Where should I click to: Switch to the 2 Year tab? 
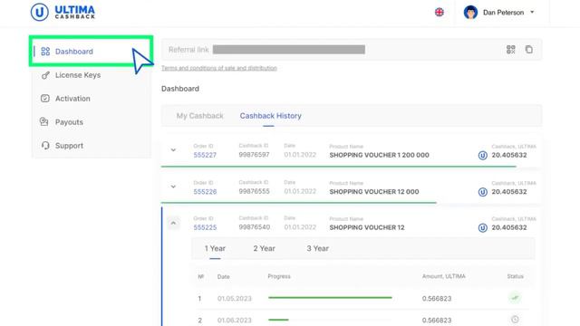point(264,248)
